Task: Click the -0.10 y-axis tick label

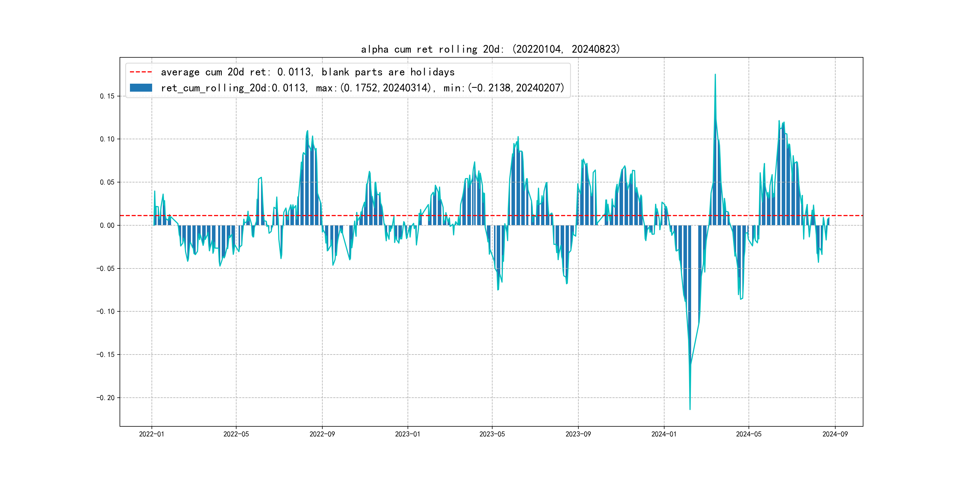Action: (106, 312)
